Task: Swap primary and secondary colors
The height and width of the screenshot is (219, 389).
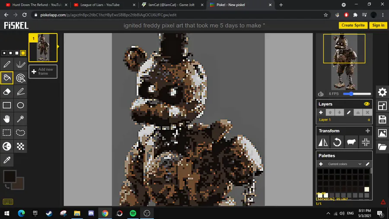Action: (x=6, y=186)
